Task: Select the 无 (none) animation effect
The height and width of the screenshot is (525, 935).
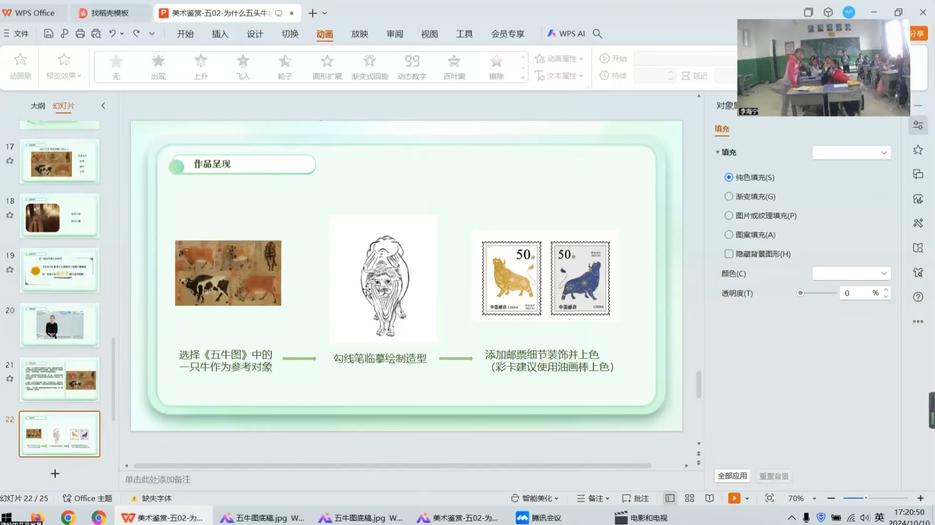Action: [116, 67]
